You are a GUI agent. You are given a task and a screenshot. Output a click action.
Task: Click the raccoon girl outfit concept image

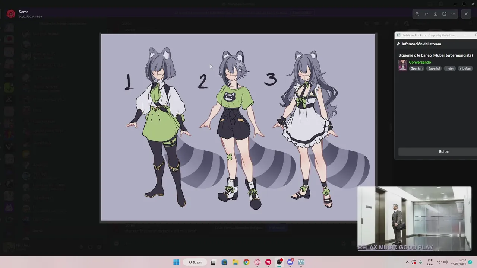point(238,128)
